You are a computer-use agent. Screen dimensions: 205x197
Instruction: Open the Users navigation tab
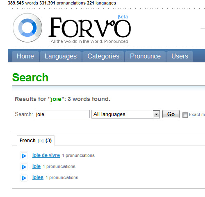[180, 56]
